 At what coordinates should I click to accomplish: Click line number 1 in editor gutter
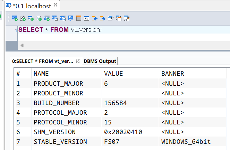(16, 30)
